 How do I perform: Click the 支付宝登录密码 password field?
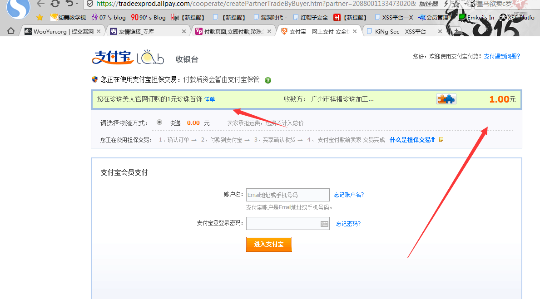pos(288,223)
